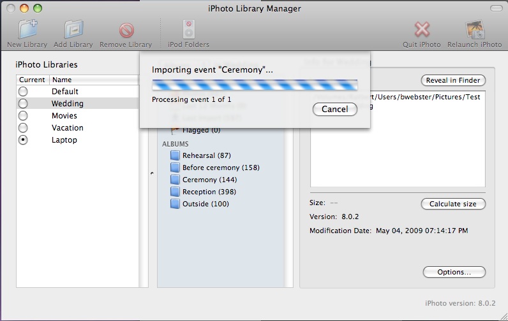Image resolution: width=508 pixels, height=321 pixels.
Task: Click the Relaunch iPhoto icon
Action: click(474, 31)
